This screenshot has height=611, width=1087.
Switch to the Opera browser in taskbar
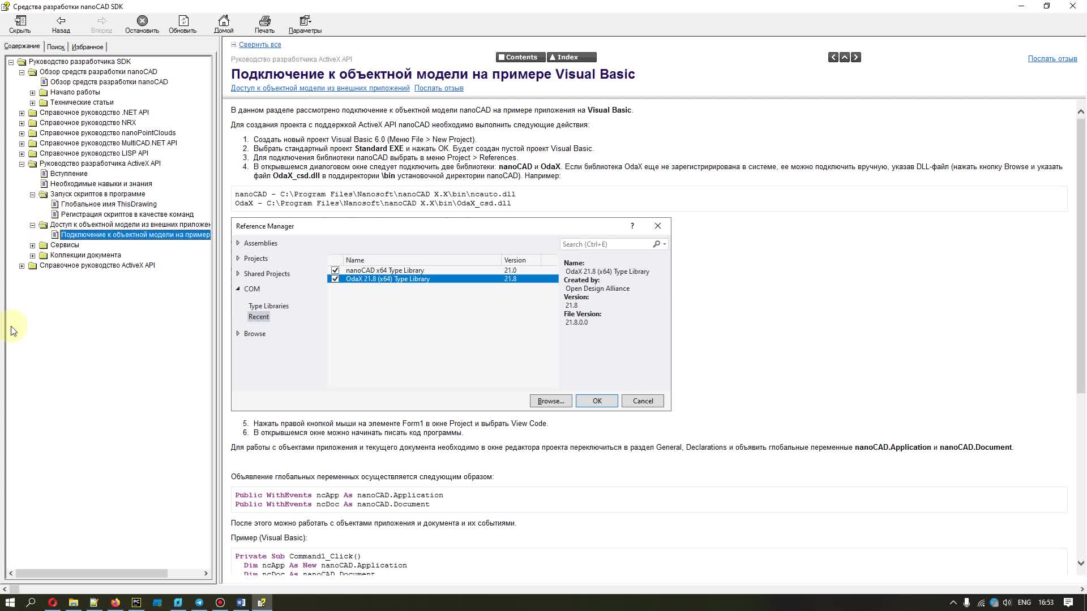tap(52, 603)
